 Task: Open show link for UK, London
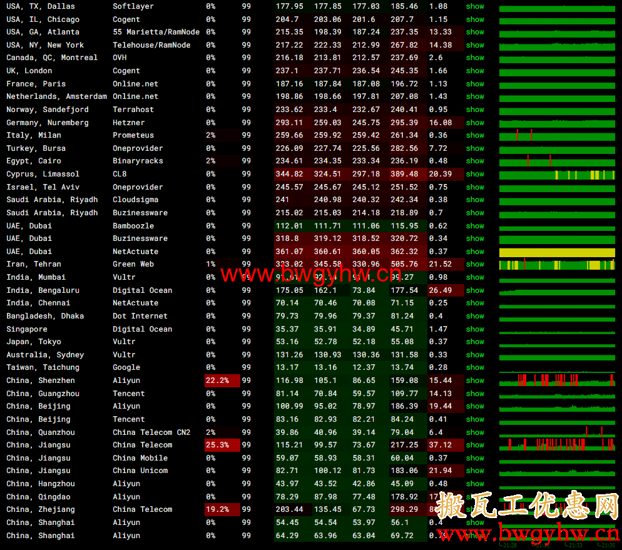pos(475,71)
